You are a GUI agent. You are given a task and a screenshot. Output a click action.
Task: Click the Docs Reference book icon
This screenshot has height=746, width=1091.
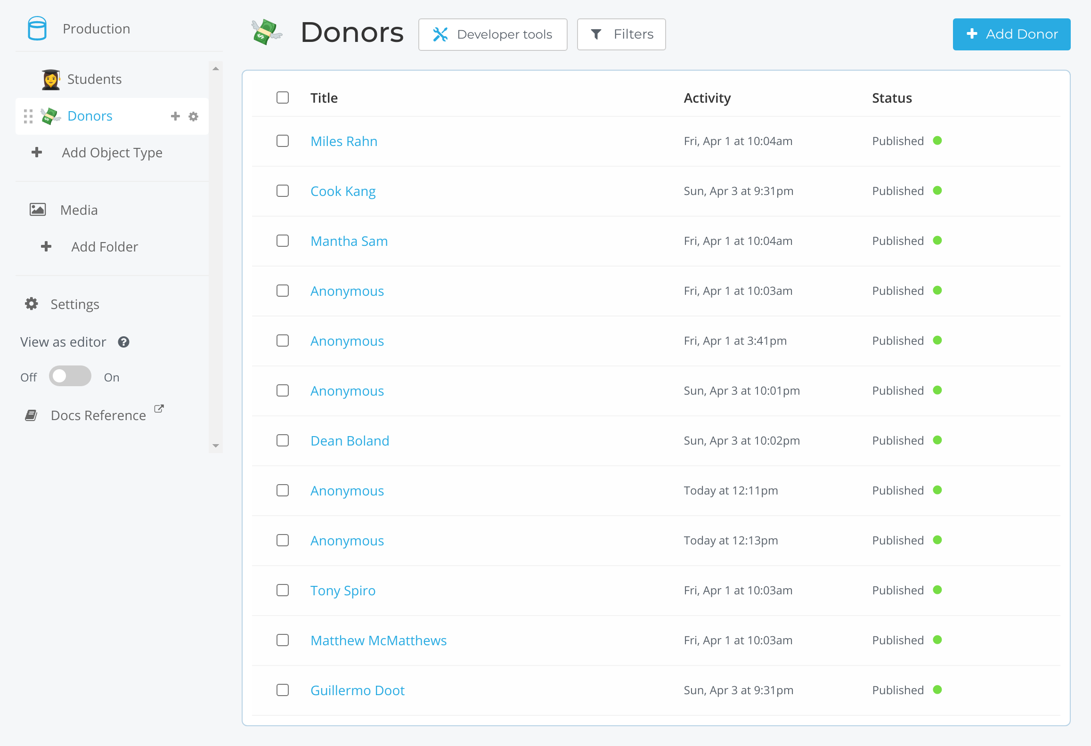tap(31, 415)
